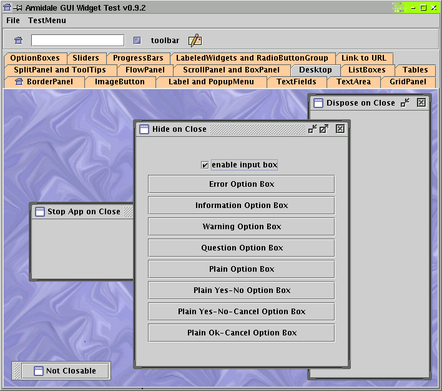Open the BorderPanel tab
442x391 pixels.
coord(44,82)
